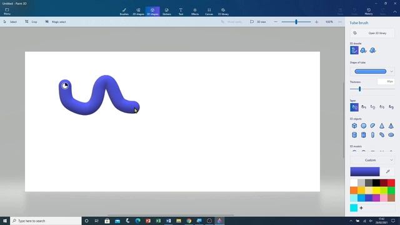Open Excel from the taskbar
400x225 pixels.
tap(158, 221)
